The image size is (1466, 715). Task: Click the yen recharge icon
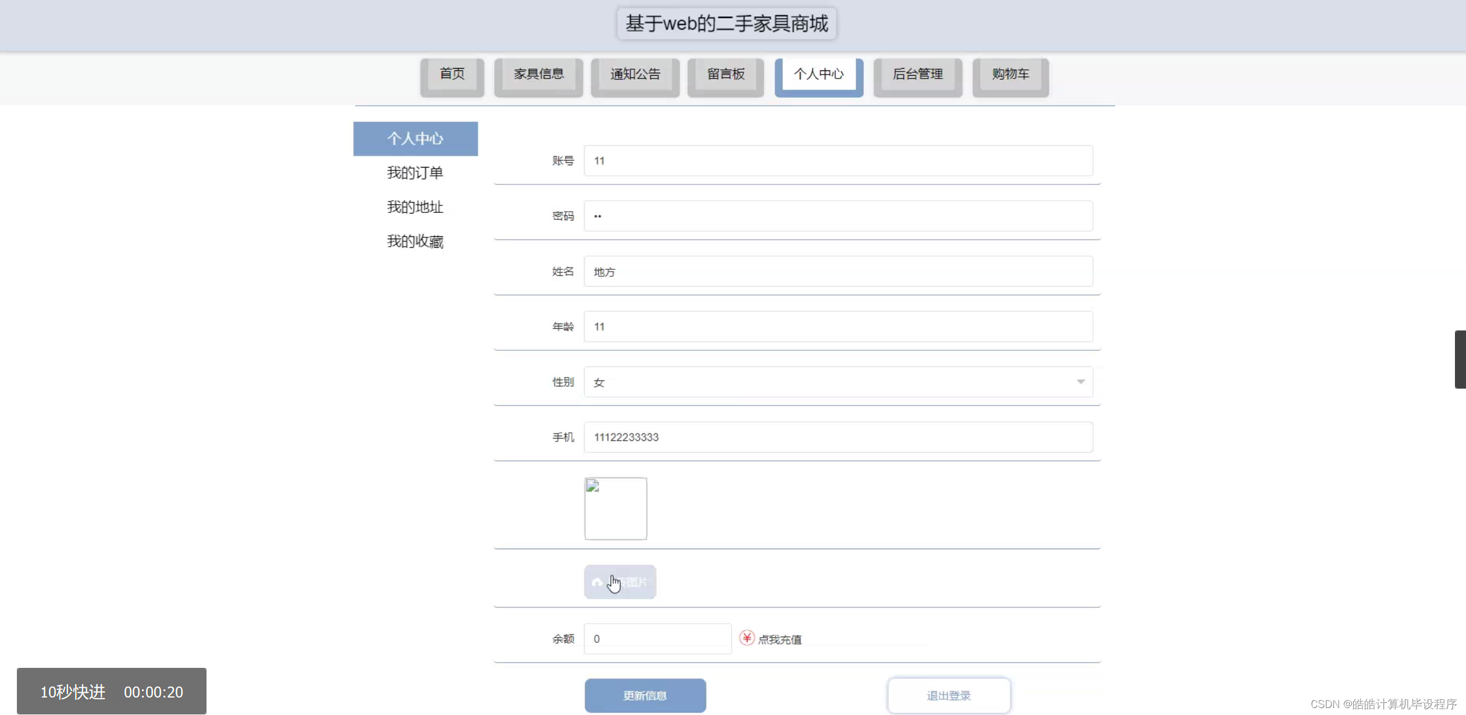(x=746, y=638)
